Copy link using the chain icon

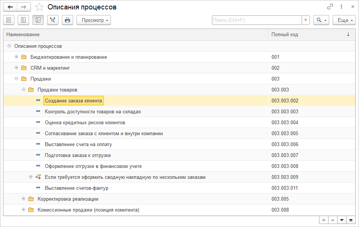click(x=330, y=7)
